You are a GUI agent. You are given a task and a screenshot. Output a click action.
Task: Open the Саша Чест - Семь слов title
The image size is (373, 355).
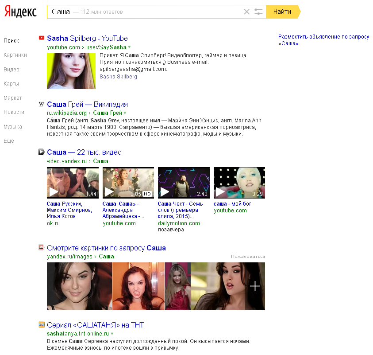(x=181, y=210)
